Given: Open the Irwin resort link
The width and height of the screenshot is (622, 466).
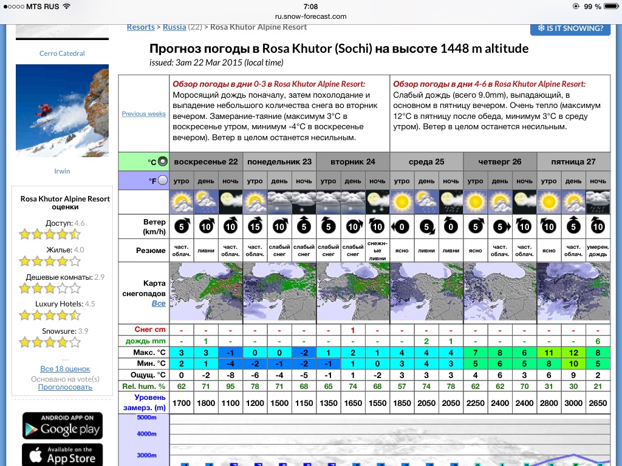Looking at the screenshot, I should [62, 171].
